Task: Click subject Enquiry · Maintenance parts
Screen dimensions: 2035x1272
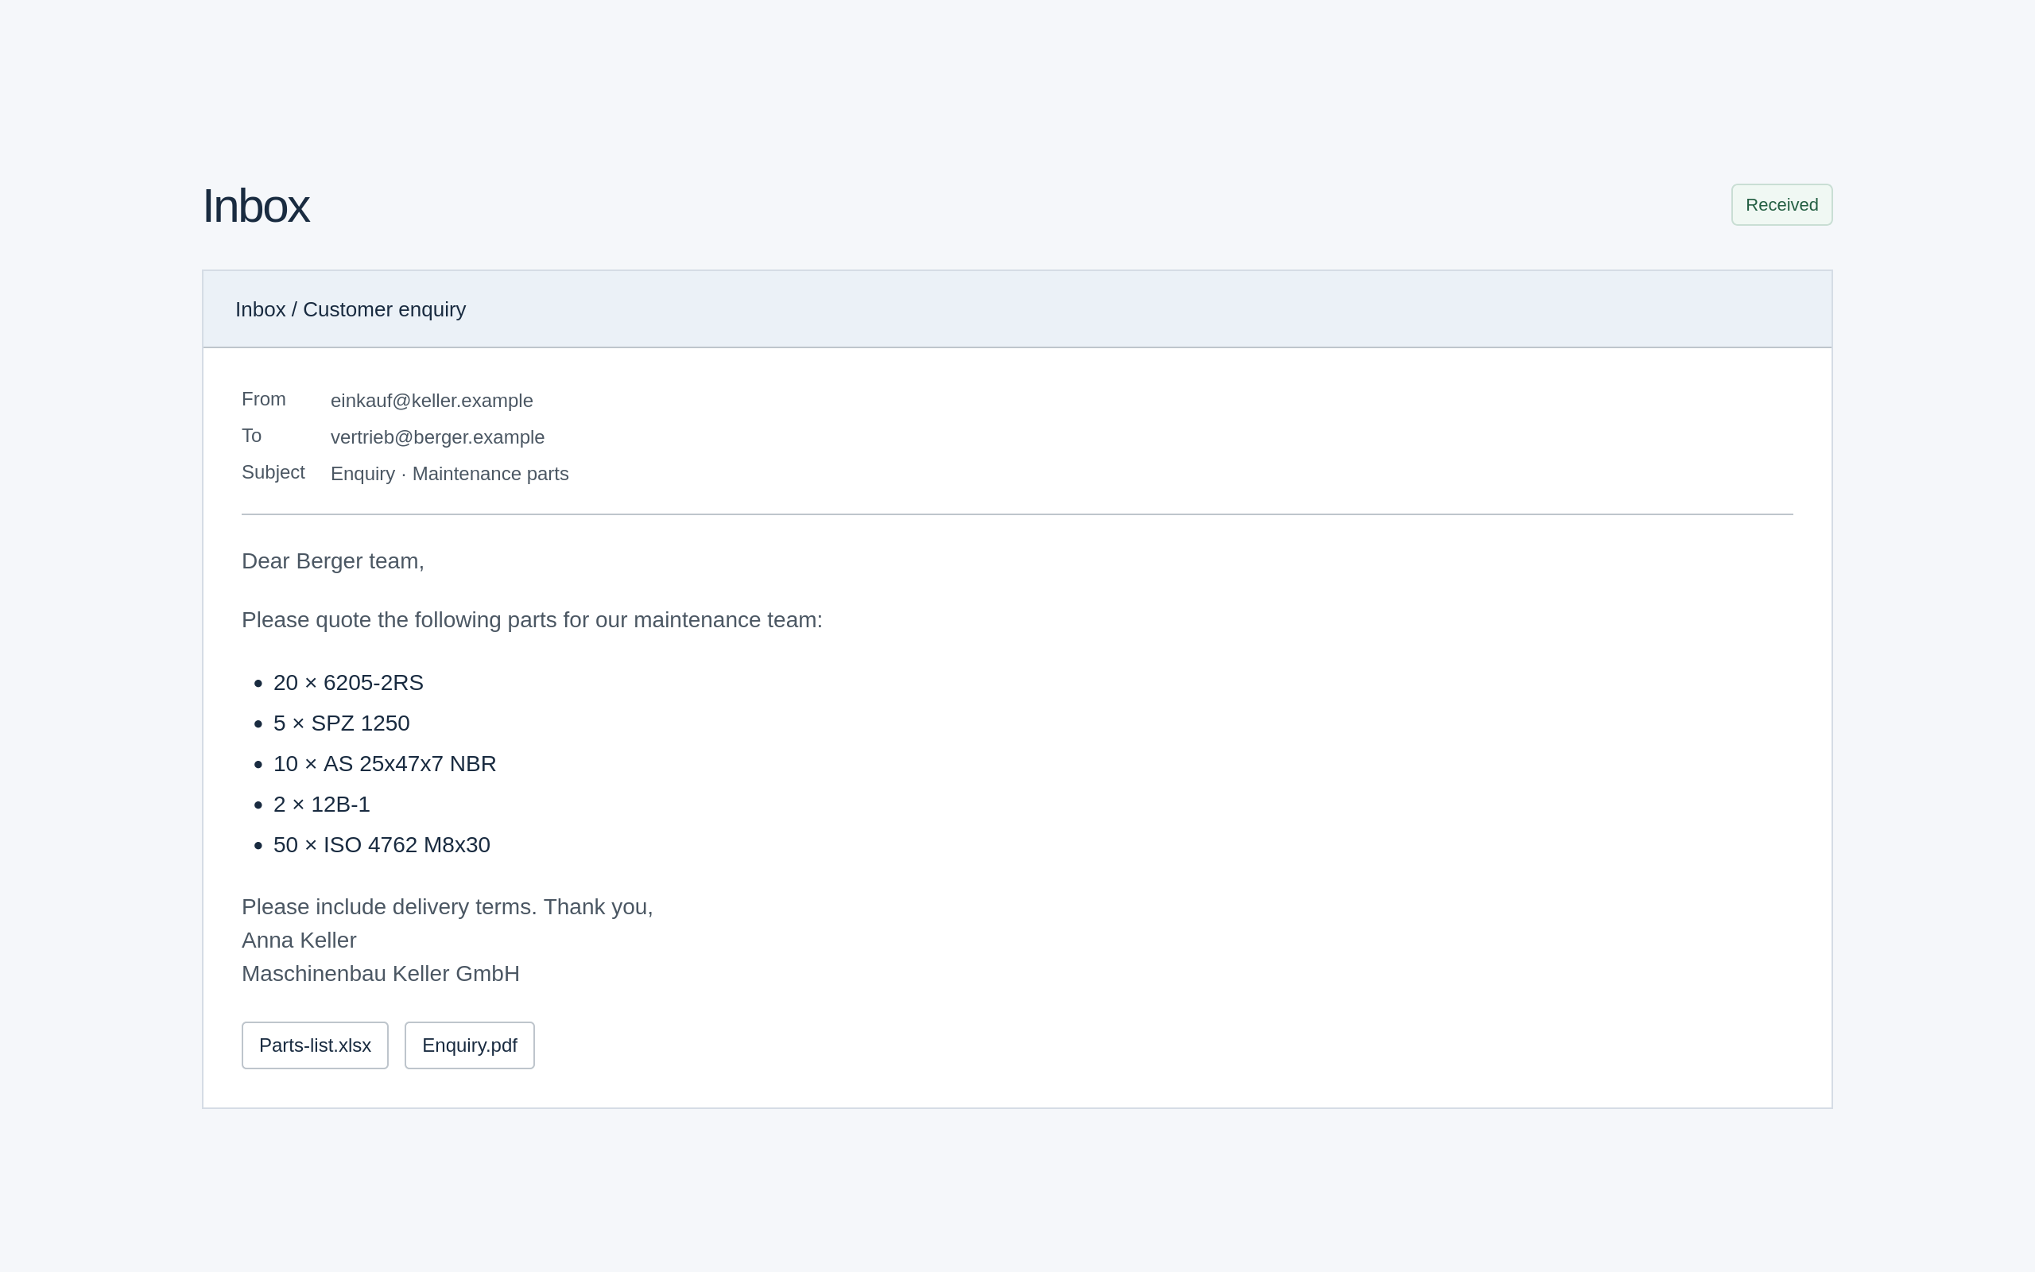Action: [x=449, y=474]
